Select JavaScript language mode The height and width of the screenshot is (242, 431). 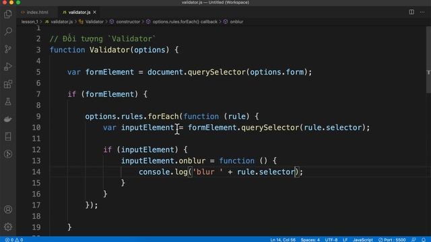click(363, 239)
